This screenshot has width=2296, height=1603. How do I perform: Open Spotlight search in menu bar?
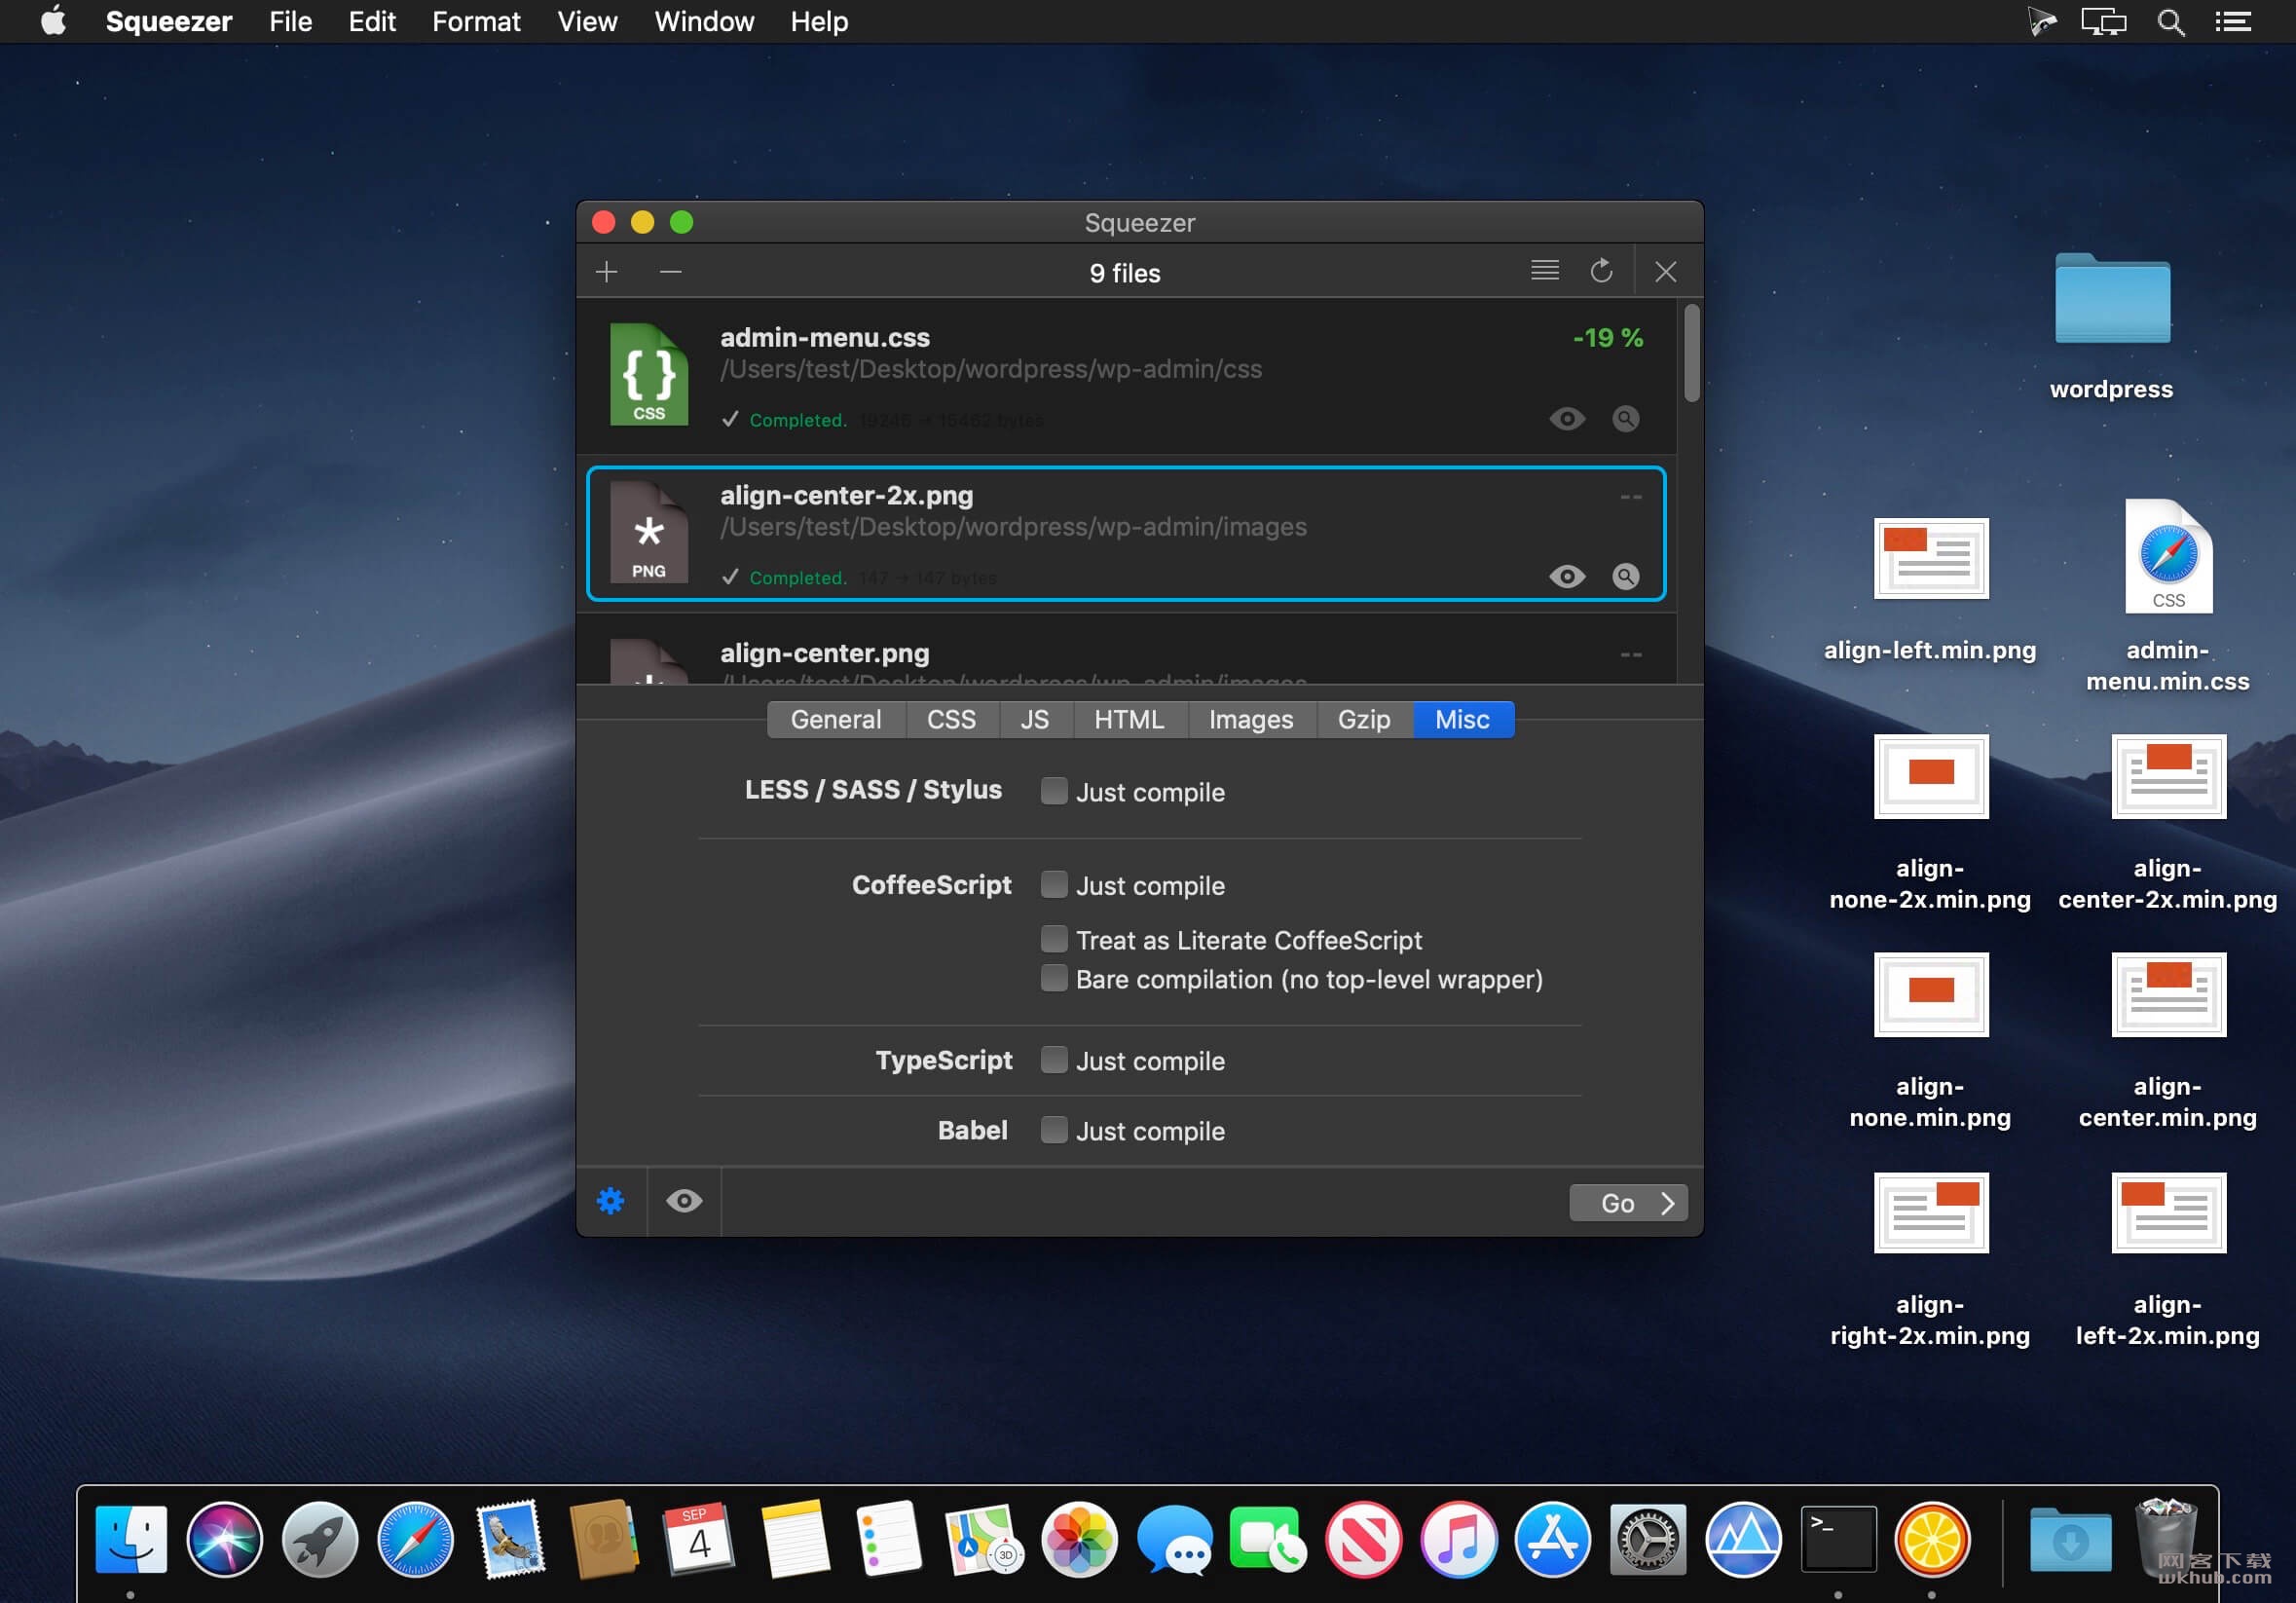click(2170, 22)
